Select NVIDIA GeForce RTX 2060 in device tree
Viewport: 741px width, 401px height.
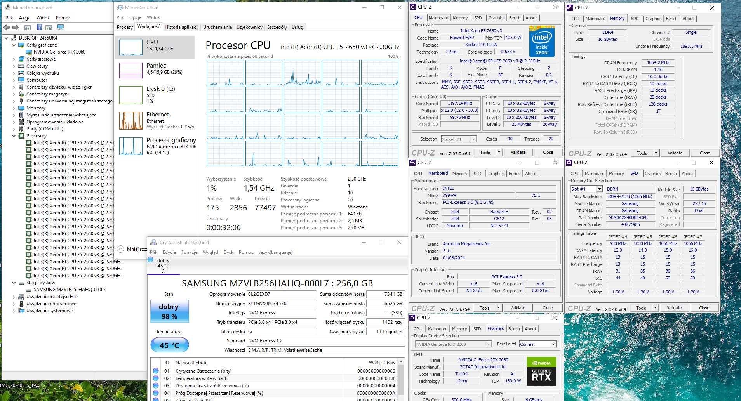click(x=59, y=52)
